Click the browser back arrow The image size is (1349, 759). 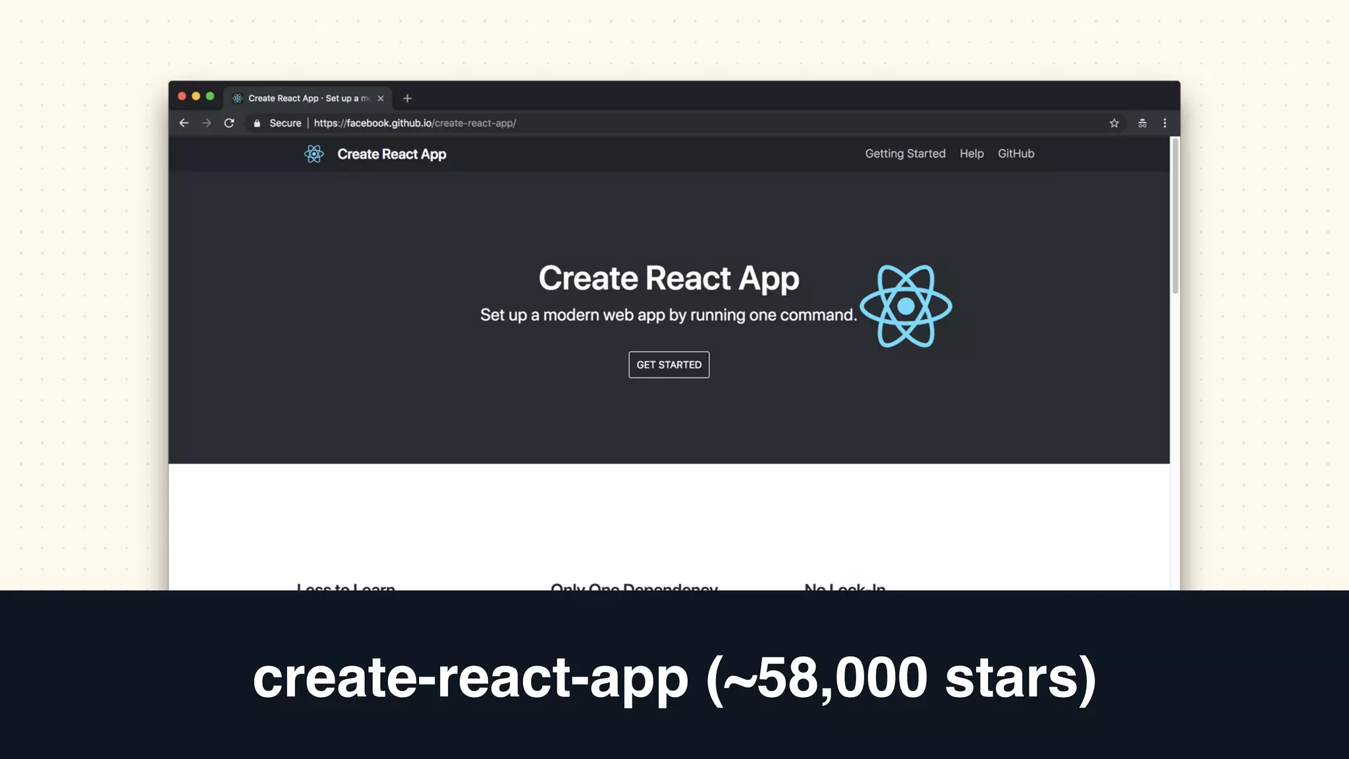184,123
